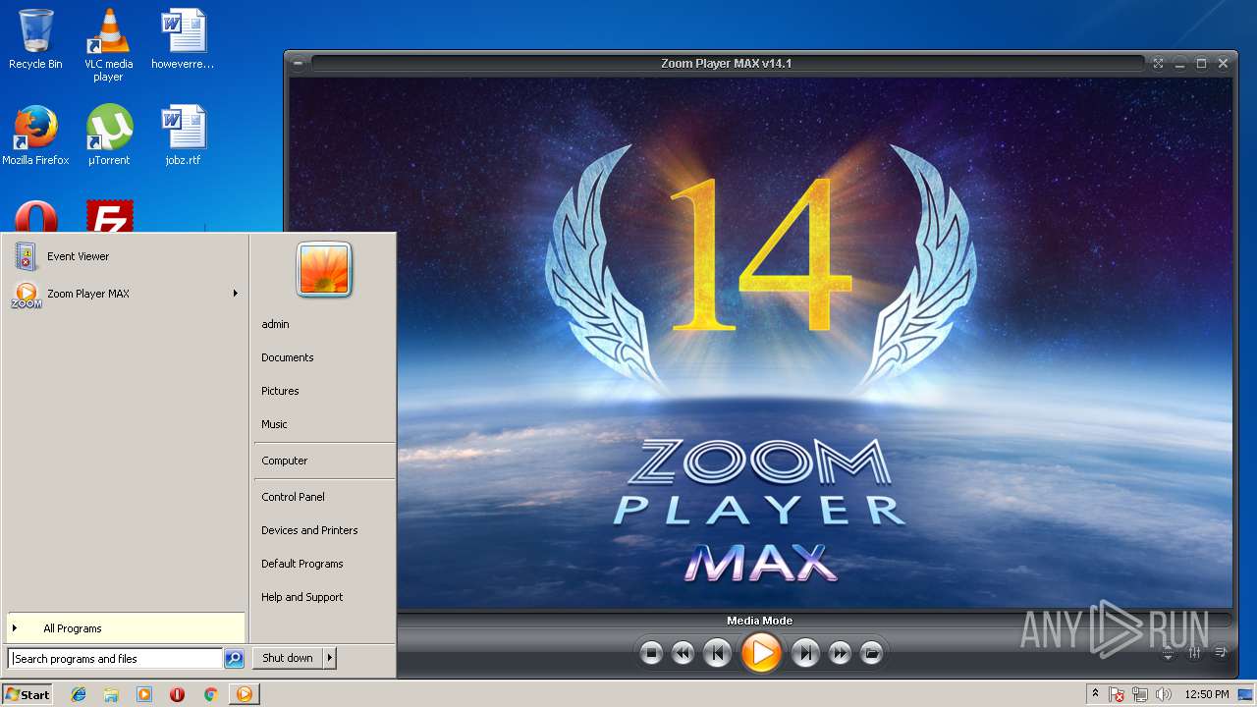Click the Search programs and files box

pos(116,659)
